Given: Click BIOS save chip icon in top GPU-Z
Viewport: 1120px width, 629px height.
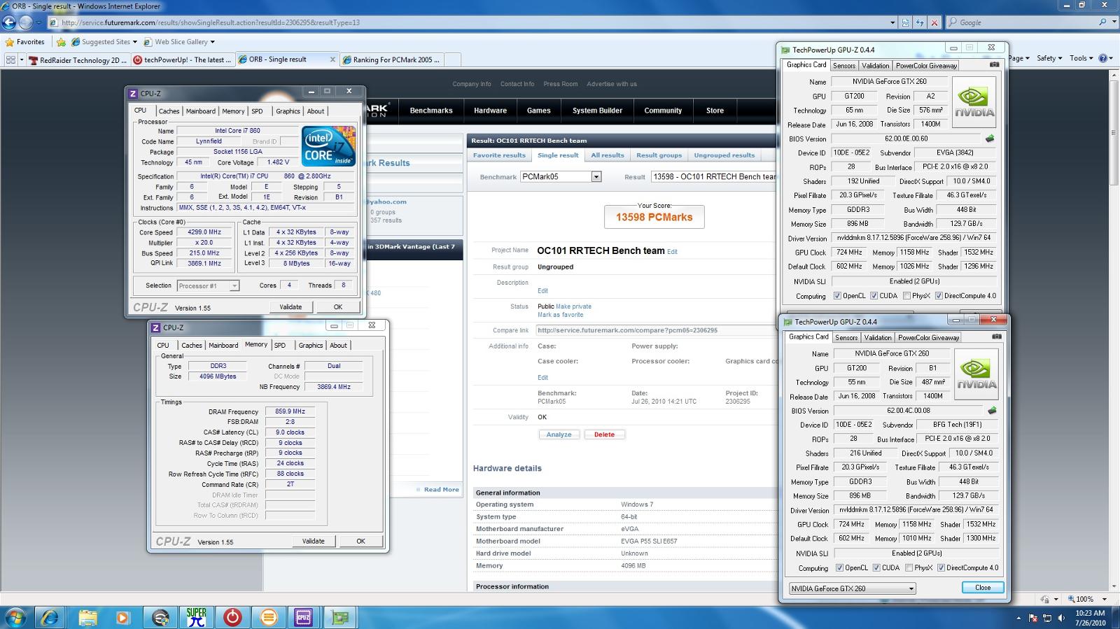Looking at the screenshot, I should [990, 139].
